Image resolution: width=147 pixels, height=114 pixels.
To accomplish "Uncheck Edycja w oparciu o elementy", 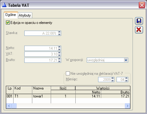I will pyautogui.click(x=8, y=23).
